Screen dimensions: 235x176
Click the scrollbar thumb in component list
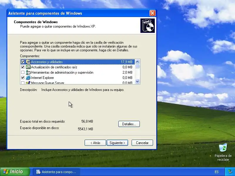point(137,66)
